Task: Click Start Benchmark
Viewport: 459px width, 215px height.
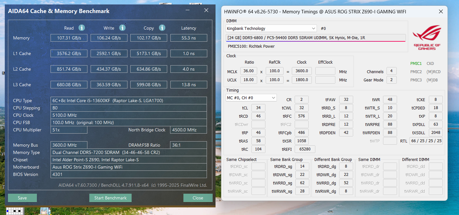Action: [x=110, y=198]
